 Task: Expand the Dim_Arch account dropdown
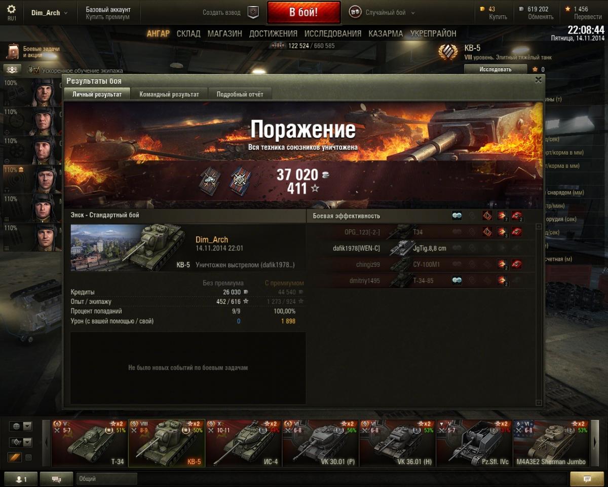(50, 13)
